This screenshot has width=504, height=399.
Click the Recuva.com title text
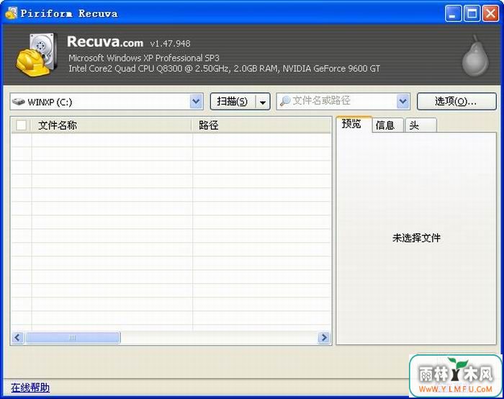click(x=105, y=42)
